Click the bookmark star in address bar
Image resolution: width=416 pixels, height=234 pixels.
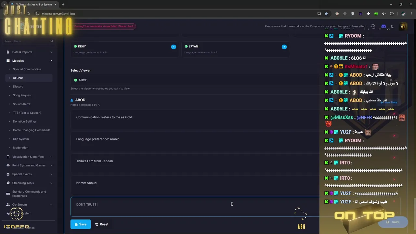326,14
